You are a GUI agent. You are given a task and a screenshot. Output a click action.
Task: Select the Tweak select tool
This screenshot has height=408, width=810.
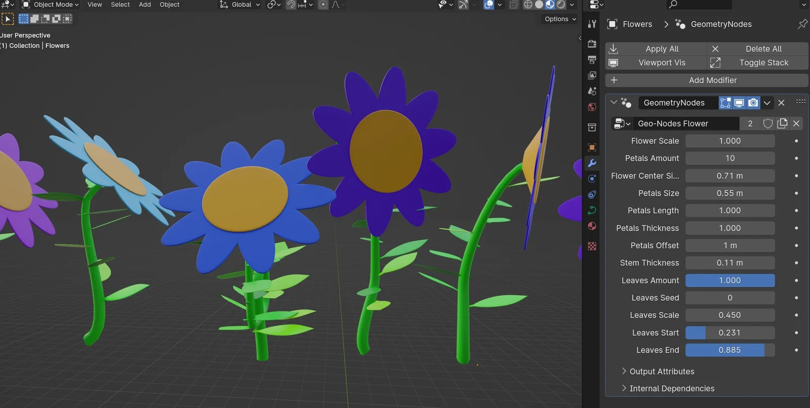point(8,19)
